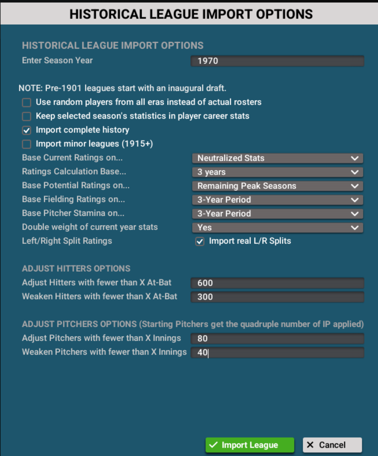Open Base Potential Ratings dropdown
The image size is (378, 456).
[277, 186]
